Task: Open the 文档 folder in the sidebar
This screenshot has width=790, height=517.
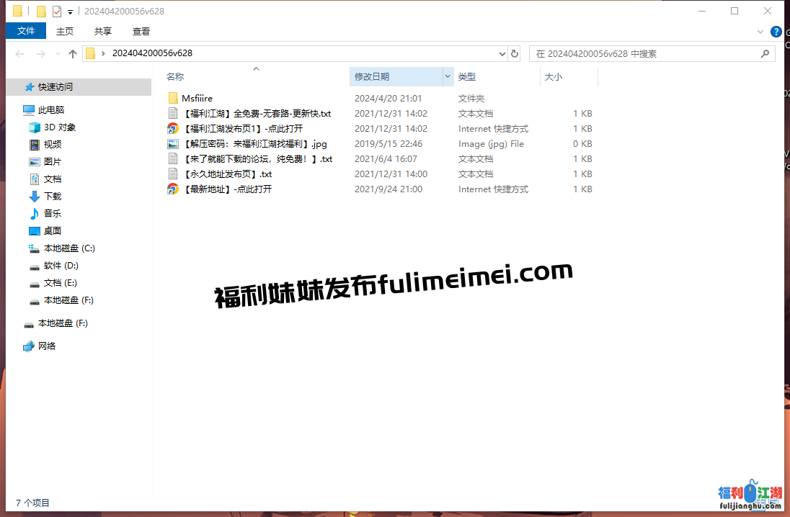Action: pyautogui.click(x=53, y=179)
